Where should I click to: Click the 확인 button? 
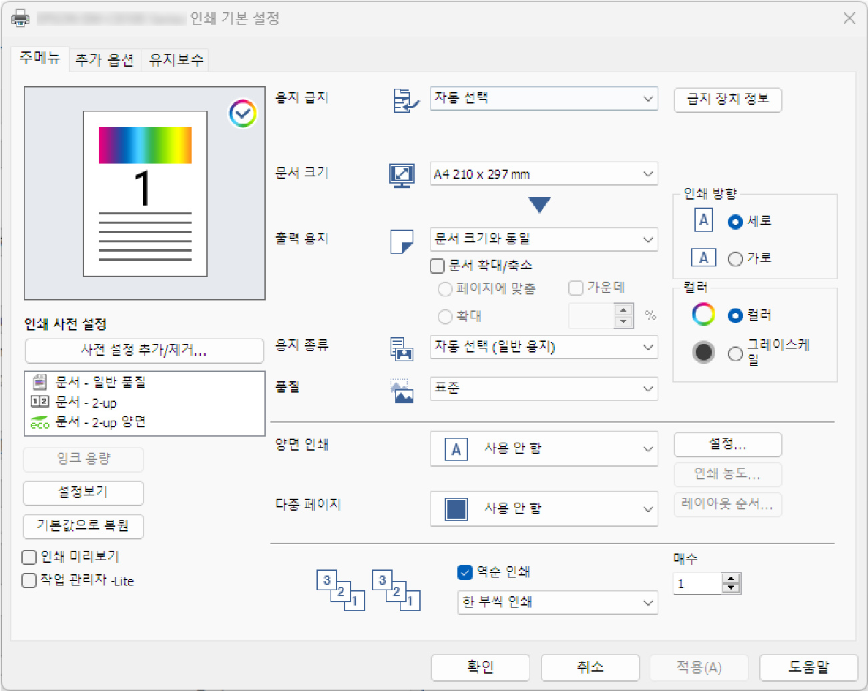coord(480,667)
